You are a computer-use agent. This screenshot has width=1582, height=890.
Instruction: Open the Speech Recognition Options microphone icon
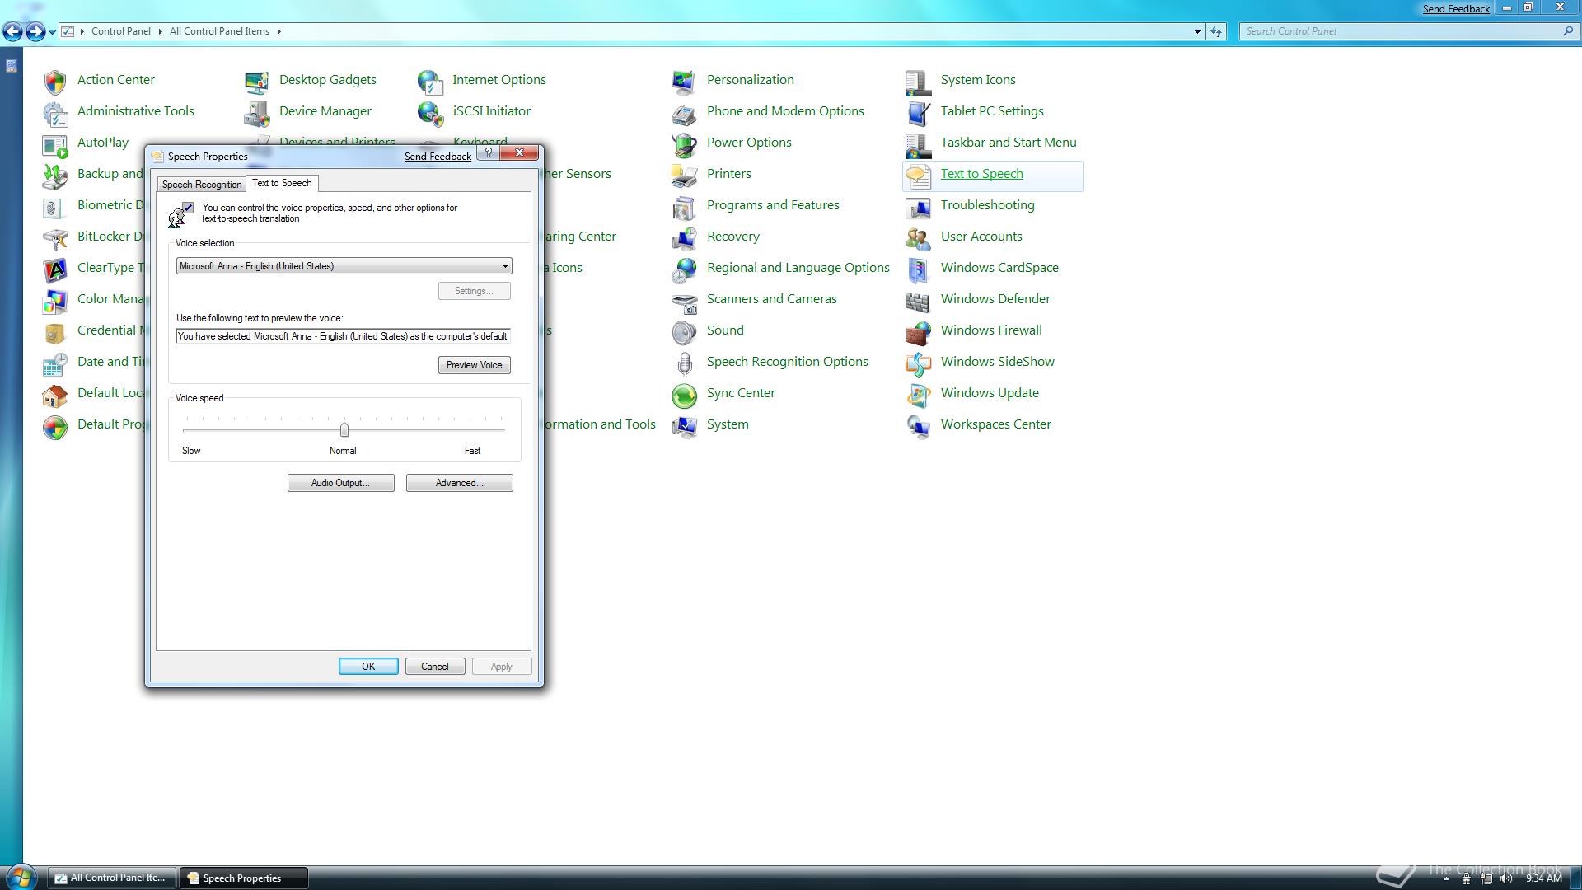(x=685, y=363)
